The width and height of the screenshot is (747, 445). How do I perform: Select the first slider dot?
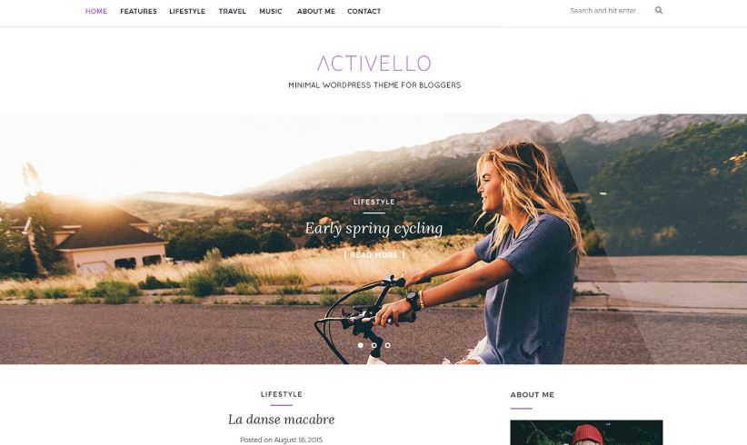(360, 345)
